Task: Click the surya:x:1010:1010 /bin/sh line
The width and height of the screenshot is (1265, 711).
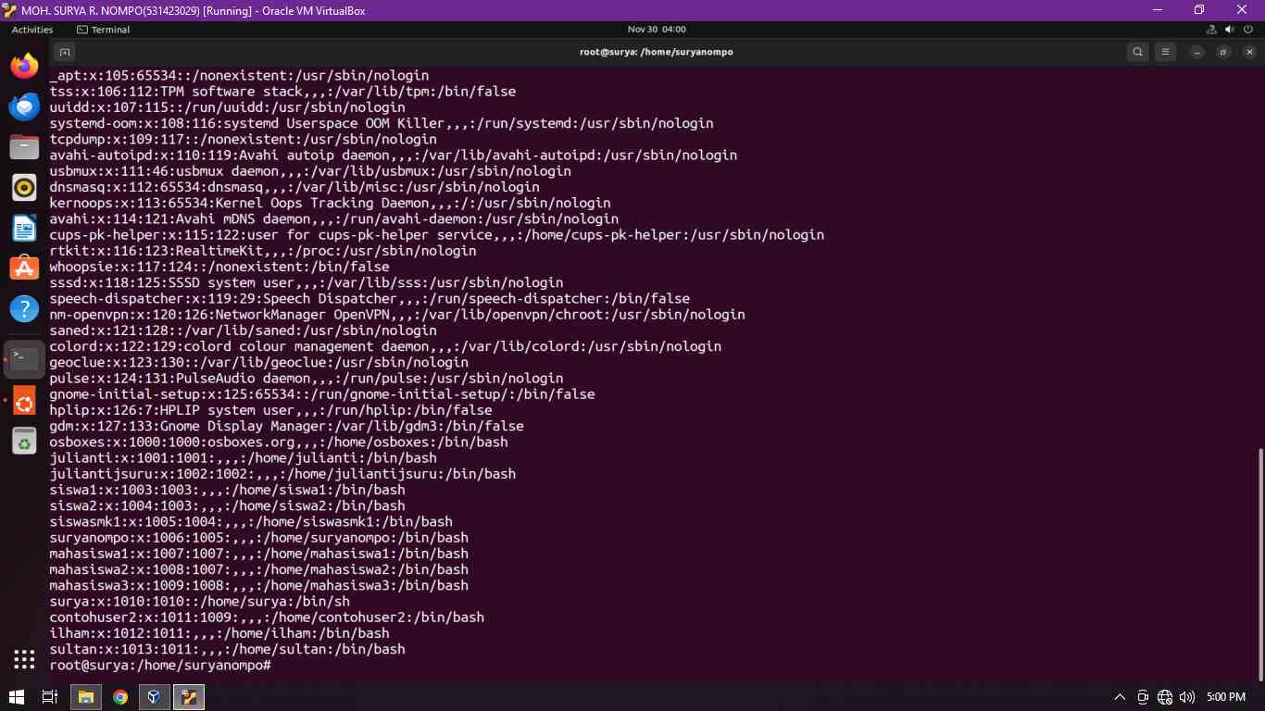Action: point(200,601)
